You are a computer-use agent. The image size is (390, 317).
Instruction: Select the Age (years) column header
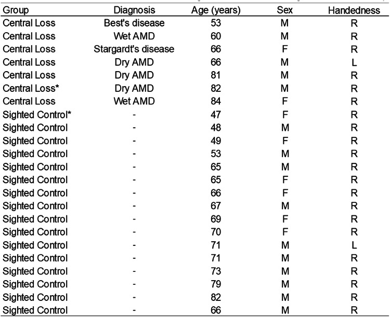(x=216, y=10)
